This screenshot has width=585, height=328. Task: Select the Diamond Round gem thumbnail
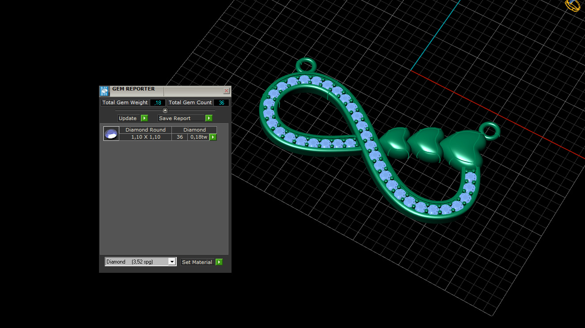coord(111,134)
